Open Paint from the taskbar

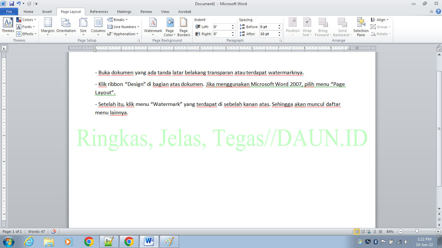pos(169,242)
